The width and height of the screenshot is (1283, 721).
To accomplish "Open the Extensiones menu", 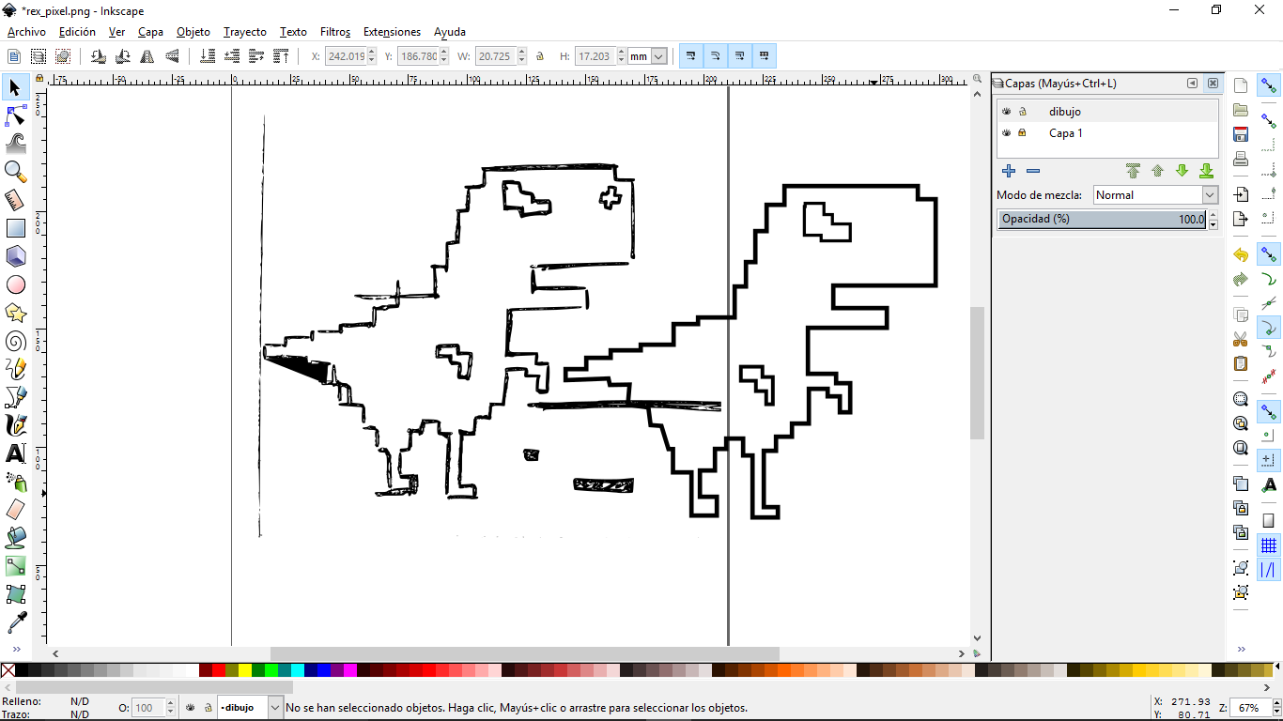I will tap(392, 32).
